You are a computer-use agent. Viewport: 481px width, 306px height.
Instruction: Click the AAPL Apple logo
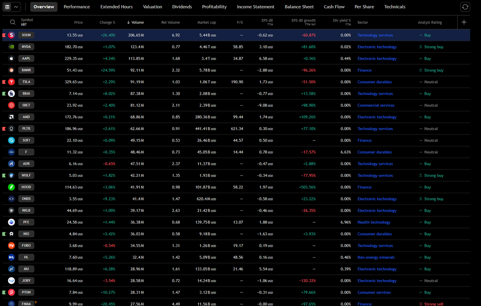tap(11, 58)
